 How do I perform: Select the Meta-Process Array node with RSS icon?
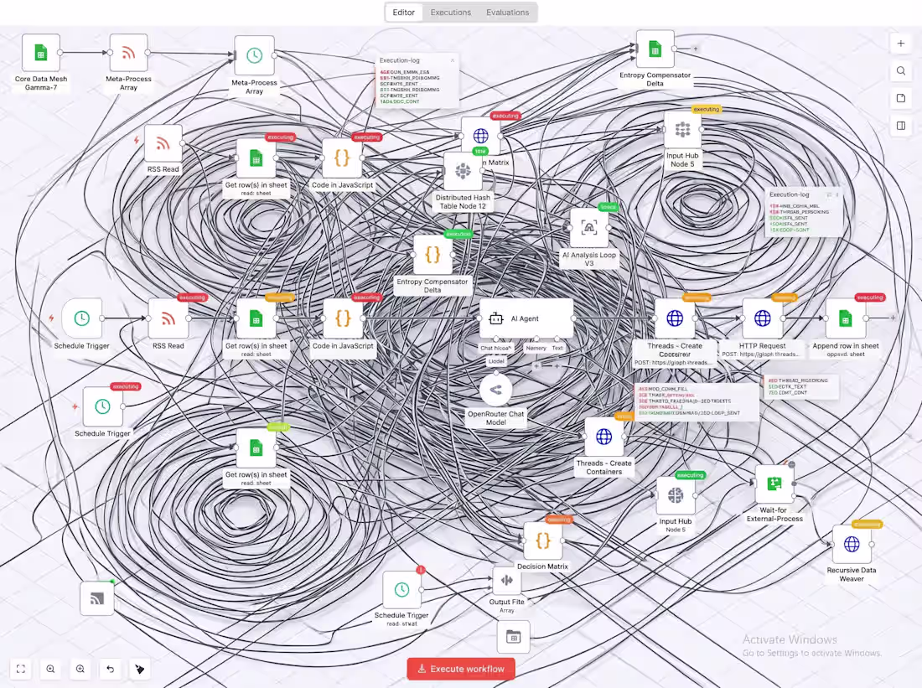point(128,53)
